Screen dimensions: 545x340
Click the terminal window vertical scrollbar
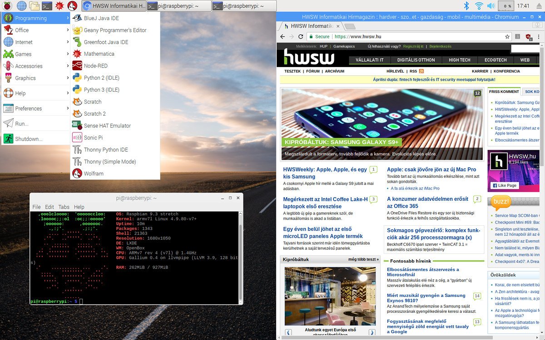[241, 257]
